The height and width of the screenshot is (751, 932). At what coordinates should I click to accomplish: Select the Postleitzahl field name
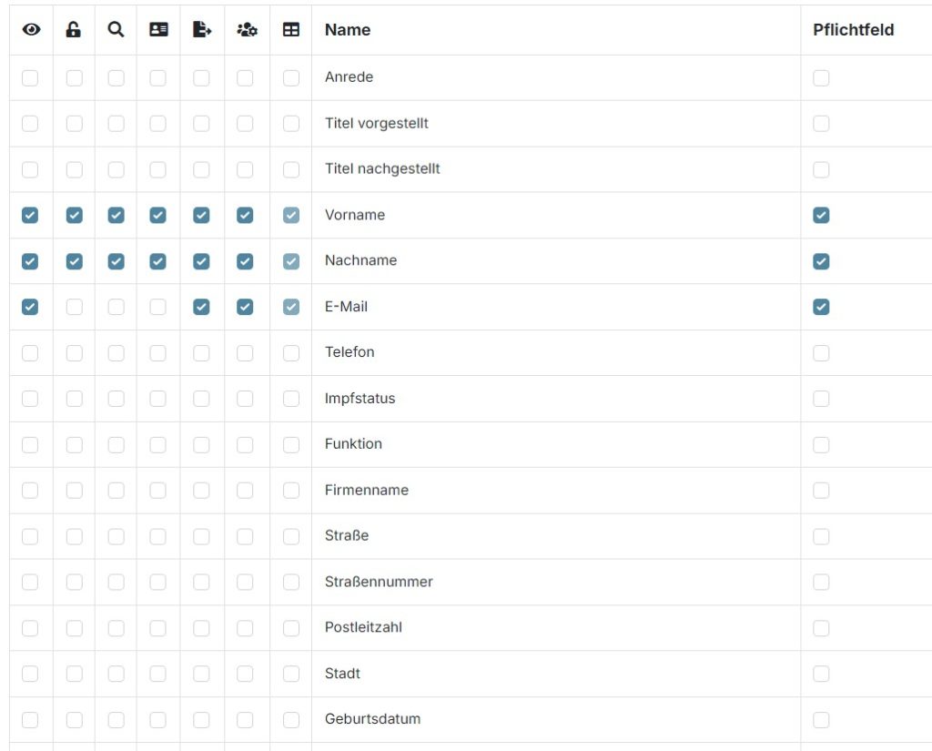[x=363, y=627]
